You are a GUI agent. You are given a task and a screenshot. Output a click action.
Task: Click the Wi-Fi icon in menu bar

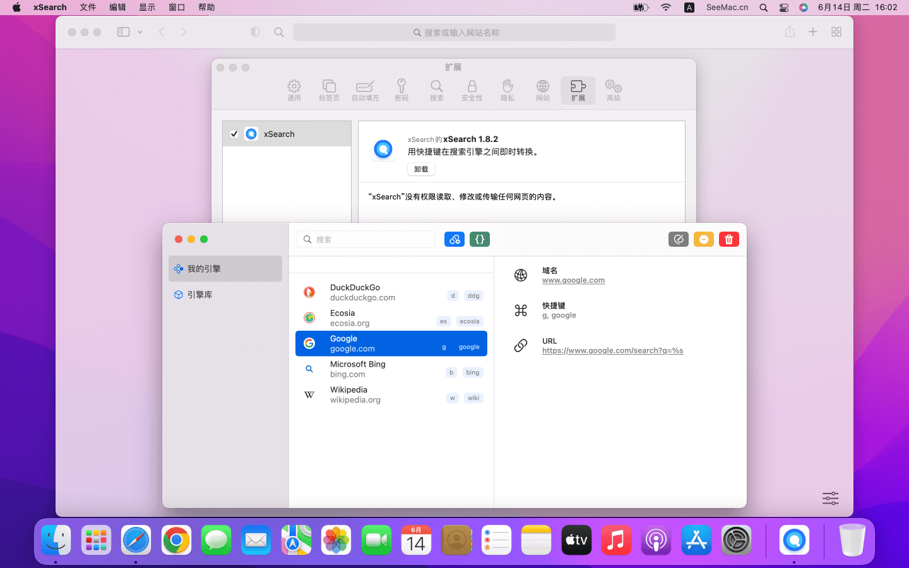pos(666,8)
